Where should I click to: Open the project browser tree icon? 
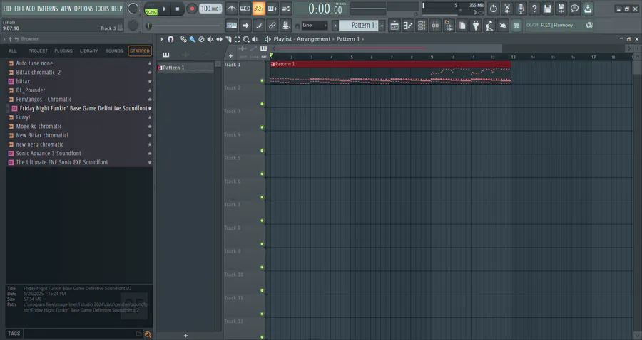tap(449, 26)
